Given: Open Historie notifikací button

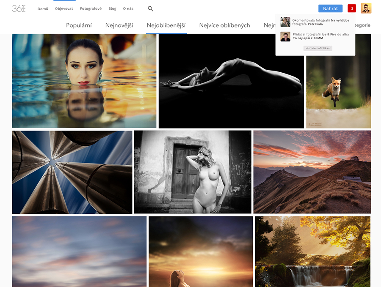Looking at the screenshot, I should coord(317,48).
